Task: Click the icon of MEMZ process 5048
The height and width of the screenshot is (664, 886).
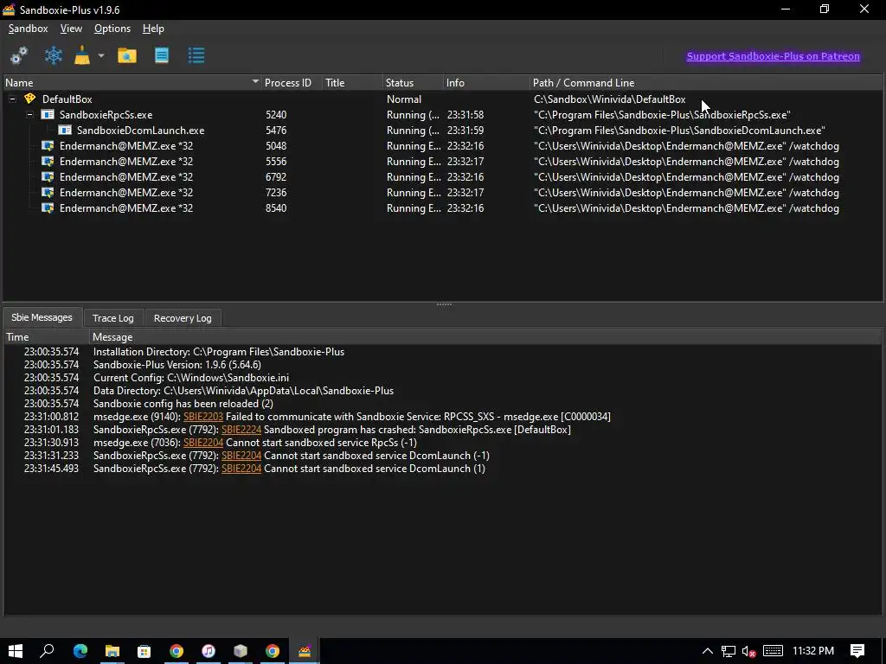Action: [x=48, y=145]
